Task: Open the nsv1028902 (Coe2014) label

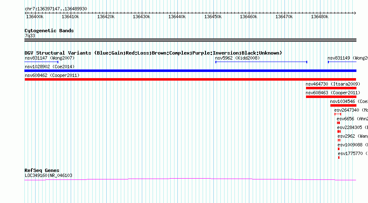Action: pyautogui.click(x=50, y=67)
